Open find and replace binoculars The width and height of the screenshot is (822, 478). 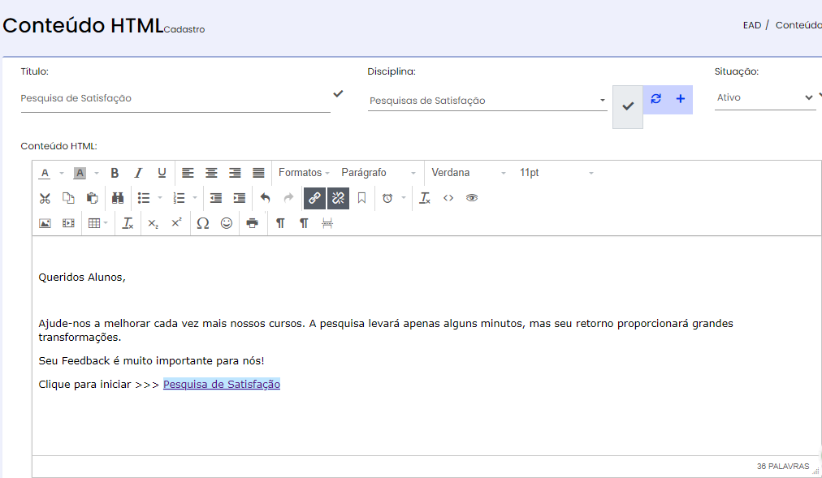point(118,198)
